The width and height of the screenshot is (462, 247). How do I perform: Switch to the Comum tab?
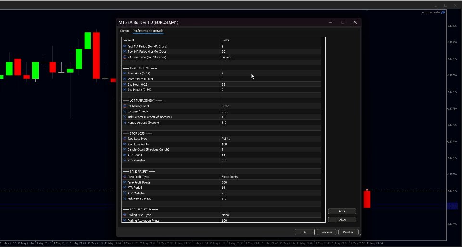click(125, 31)
